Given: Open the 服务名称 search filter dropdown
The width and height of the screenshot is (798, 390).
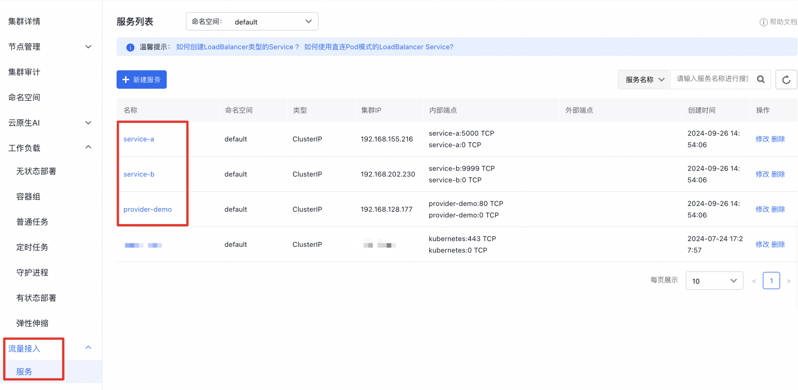Looking at the screenshot, I should point(645,79).
